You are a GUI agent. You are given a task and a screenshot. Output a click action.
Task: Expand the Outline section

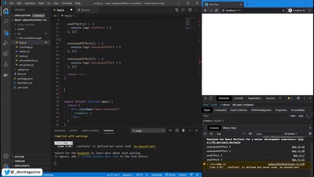coord(20,156)
